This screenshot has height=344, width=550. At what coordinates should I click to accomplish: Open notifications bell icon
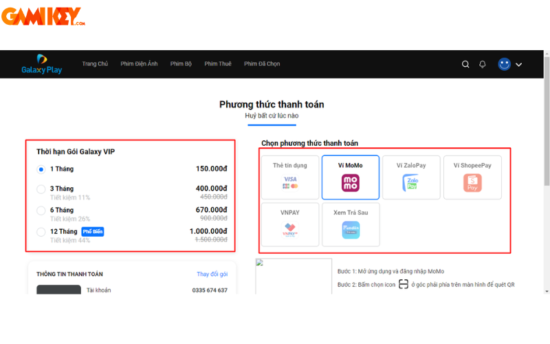pos(483,64)
